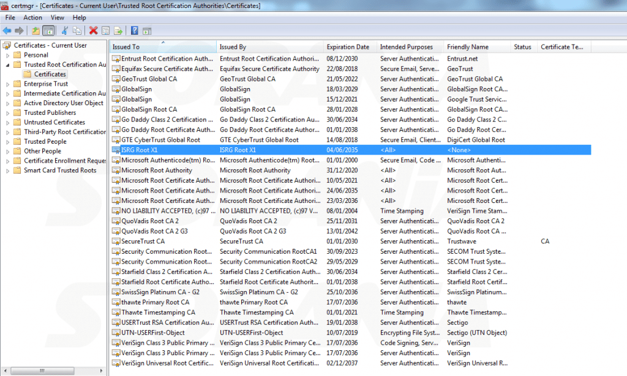Click the certificate icon beside GTE CyberTrust Global Root
The height and width of the screenshot is (376, 627).
(x=116, y=140)
